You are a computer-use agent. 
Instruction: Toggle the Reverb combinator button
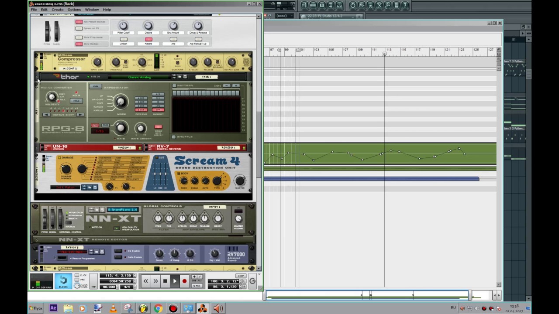[x=148, y=40]
